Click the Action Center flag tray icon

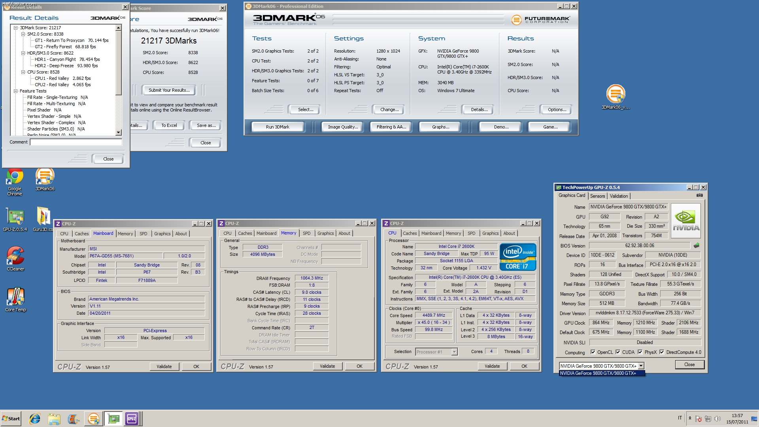point(698,419)
